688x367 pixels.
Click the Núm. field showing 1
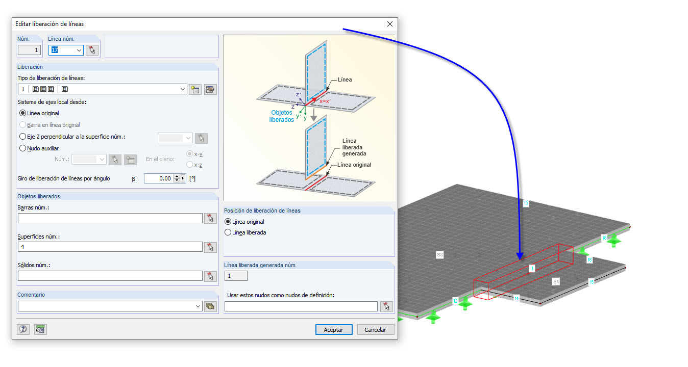pos(30,50)
